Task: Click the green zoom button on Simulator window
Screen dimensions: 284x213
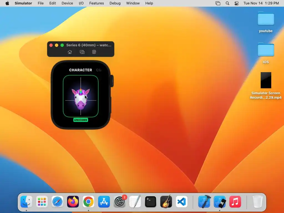Action: (x=62, y=45)
